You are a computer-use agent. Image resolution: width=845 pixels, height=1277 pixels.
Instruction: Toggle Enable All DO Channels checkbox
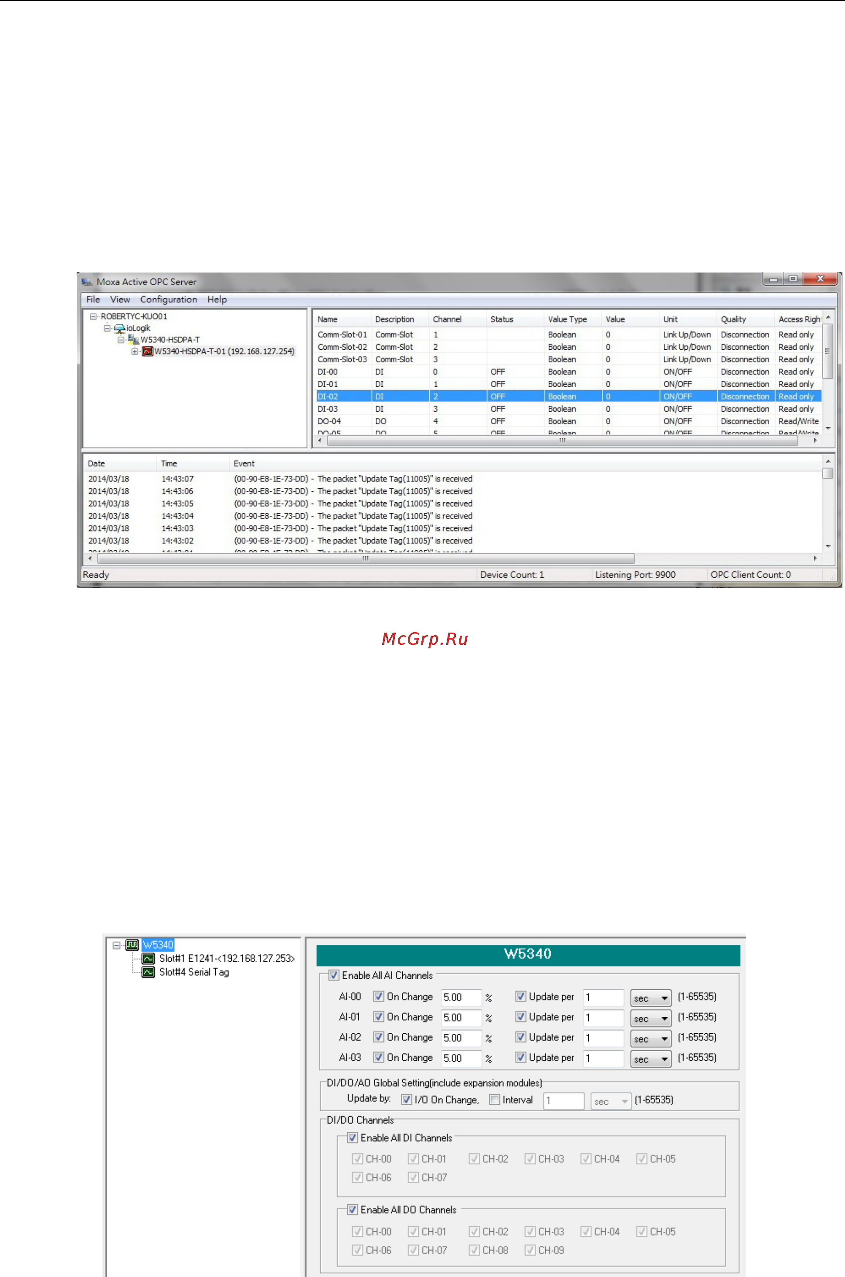[353, 1209]
